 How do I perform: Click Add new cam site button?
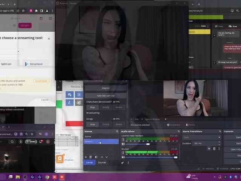[105, 96]
